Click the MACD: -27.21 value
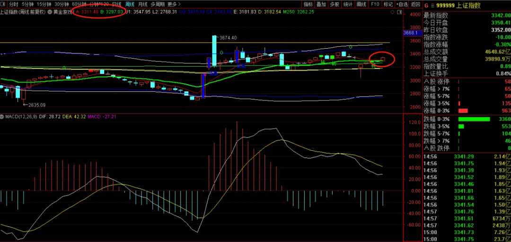Image resolution: width=511 pixels, height=242 pixels. (102, 116)
